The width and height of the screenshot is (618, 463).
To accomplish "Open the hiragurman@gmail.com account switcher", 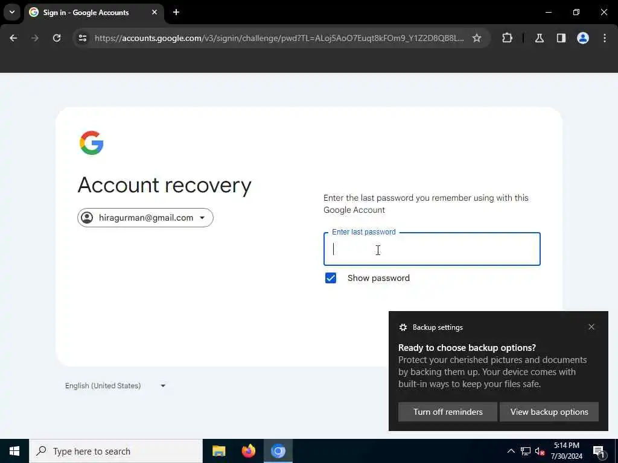I will coord(145,218).
